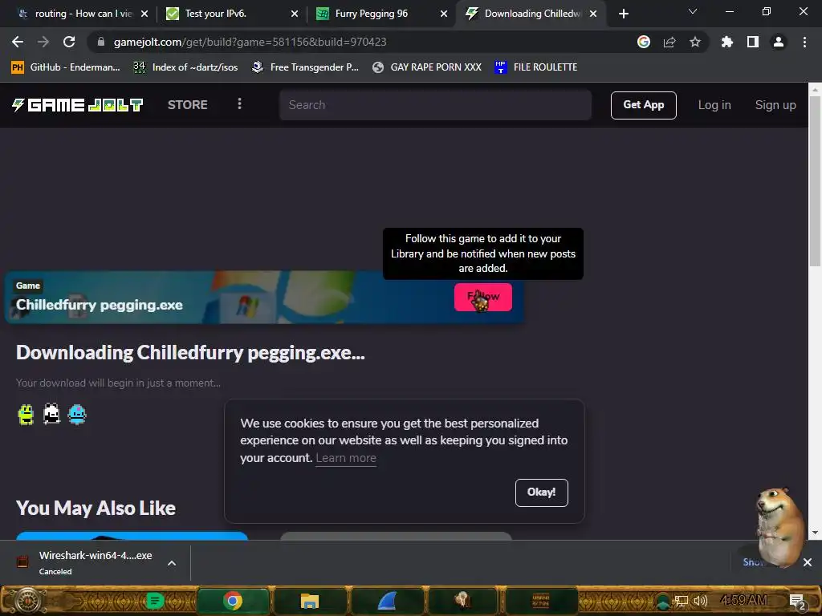Click the blue pixel character icon
The width and height of the screenshot is (822, 616).
click(x=77, y=415)
